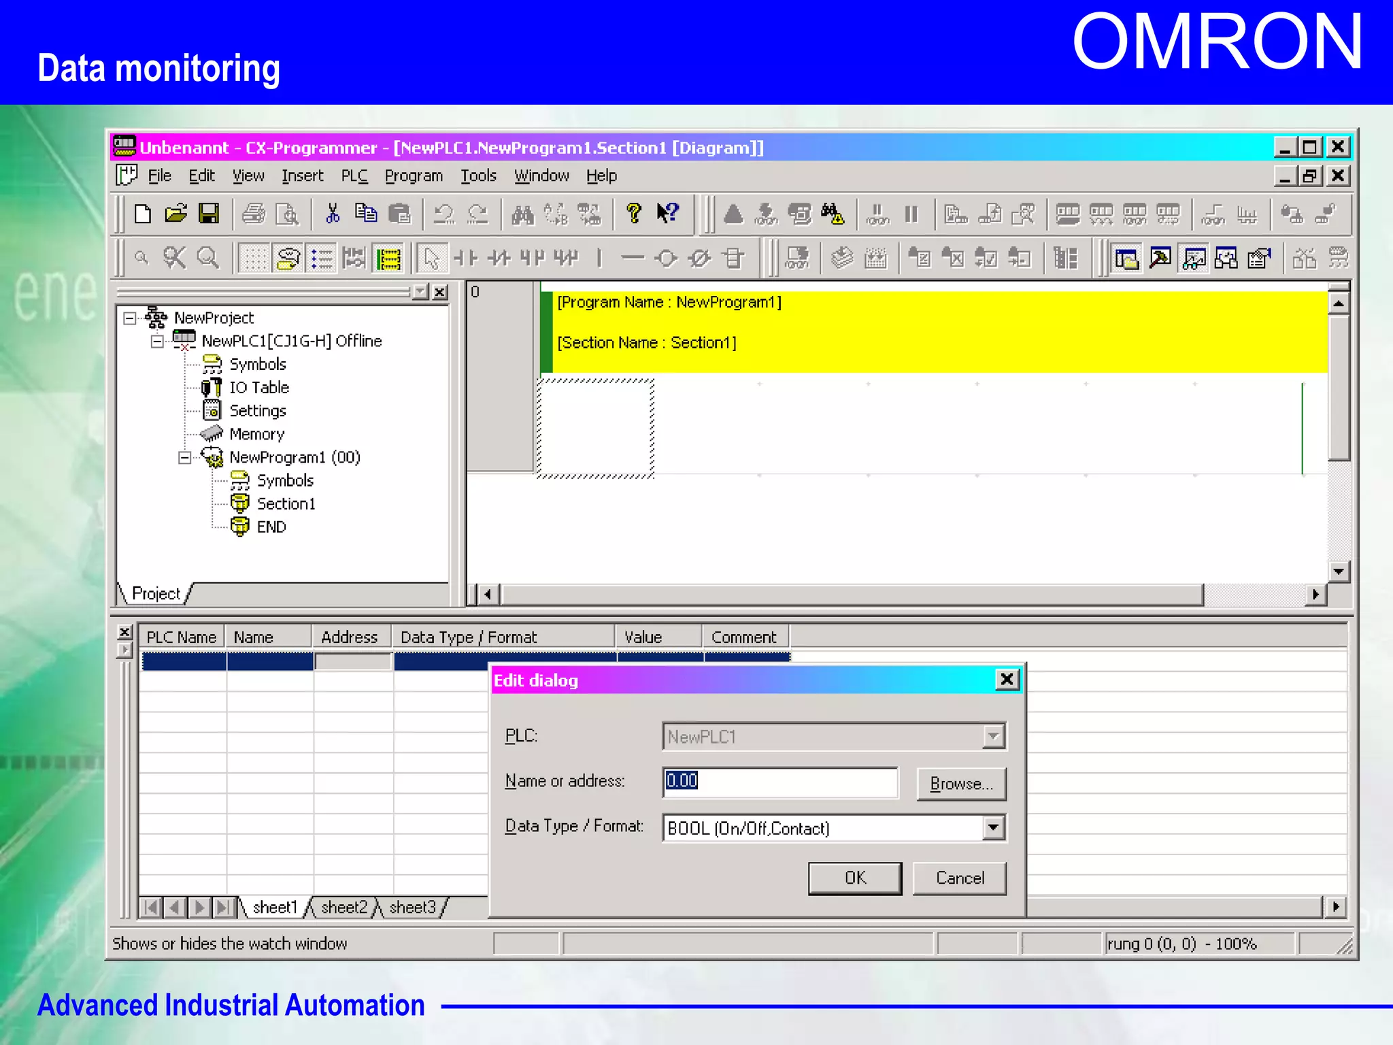
Task: Toggle the yellow rung annotations button
Action: 388,258
